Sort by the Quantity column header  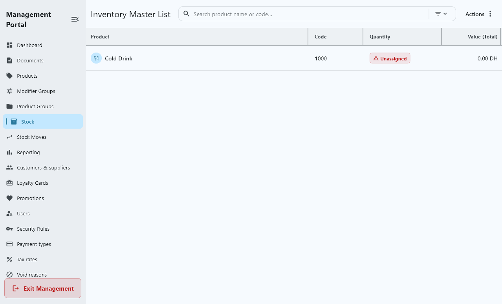[402, 36]
